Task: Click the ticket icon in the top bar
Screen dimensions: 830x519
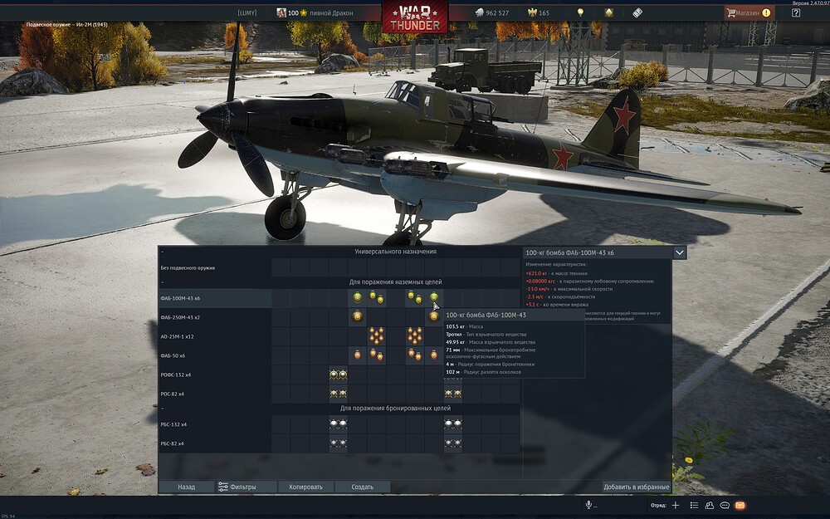Action: (637, 12)
